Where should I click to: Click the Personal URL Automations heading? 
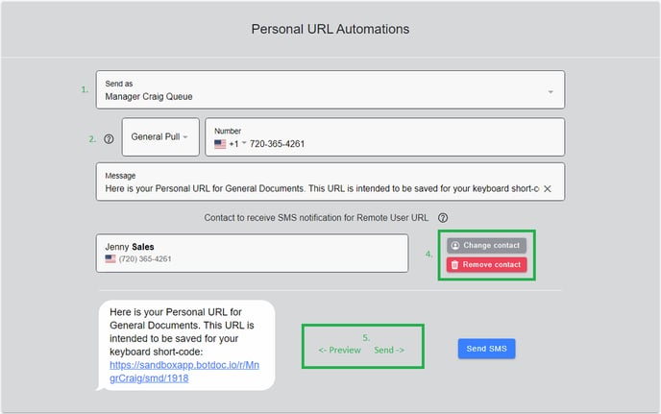coord(330,29)
